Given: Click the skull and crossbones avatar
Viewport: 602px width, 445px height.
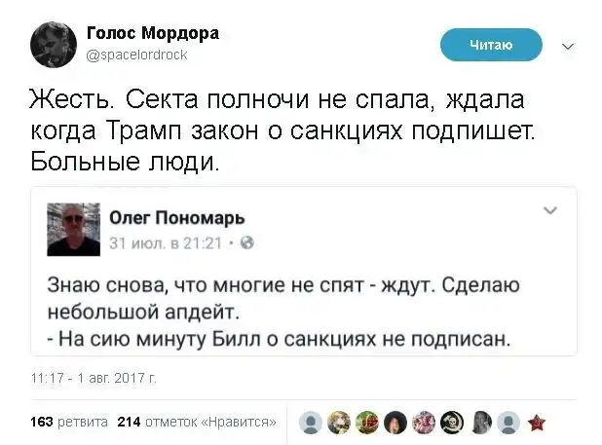Looking at the screenshot, I should (451, 422).
